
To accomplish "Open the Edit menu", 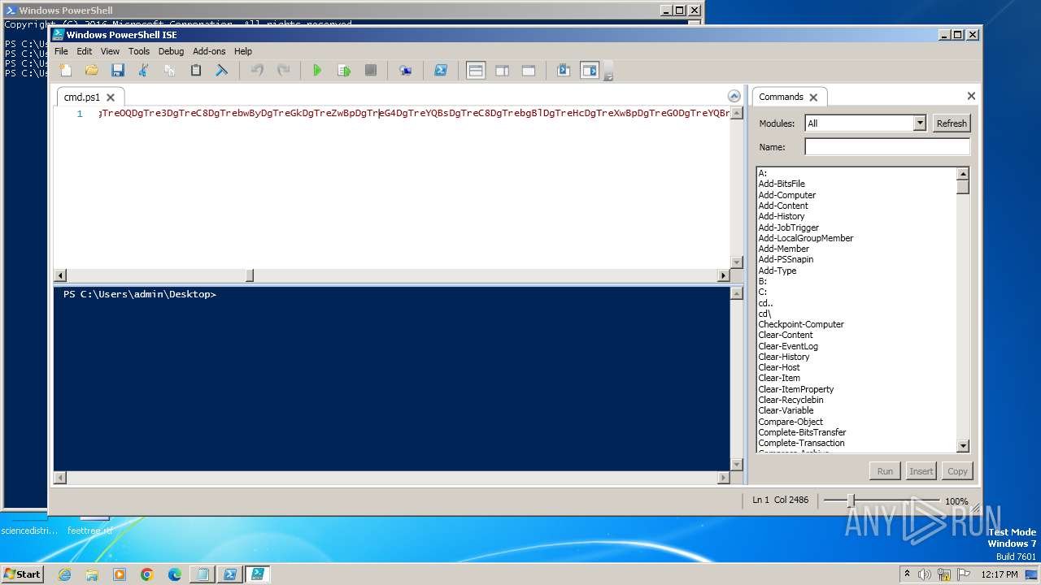I will pos(85,51).
